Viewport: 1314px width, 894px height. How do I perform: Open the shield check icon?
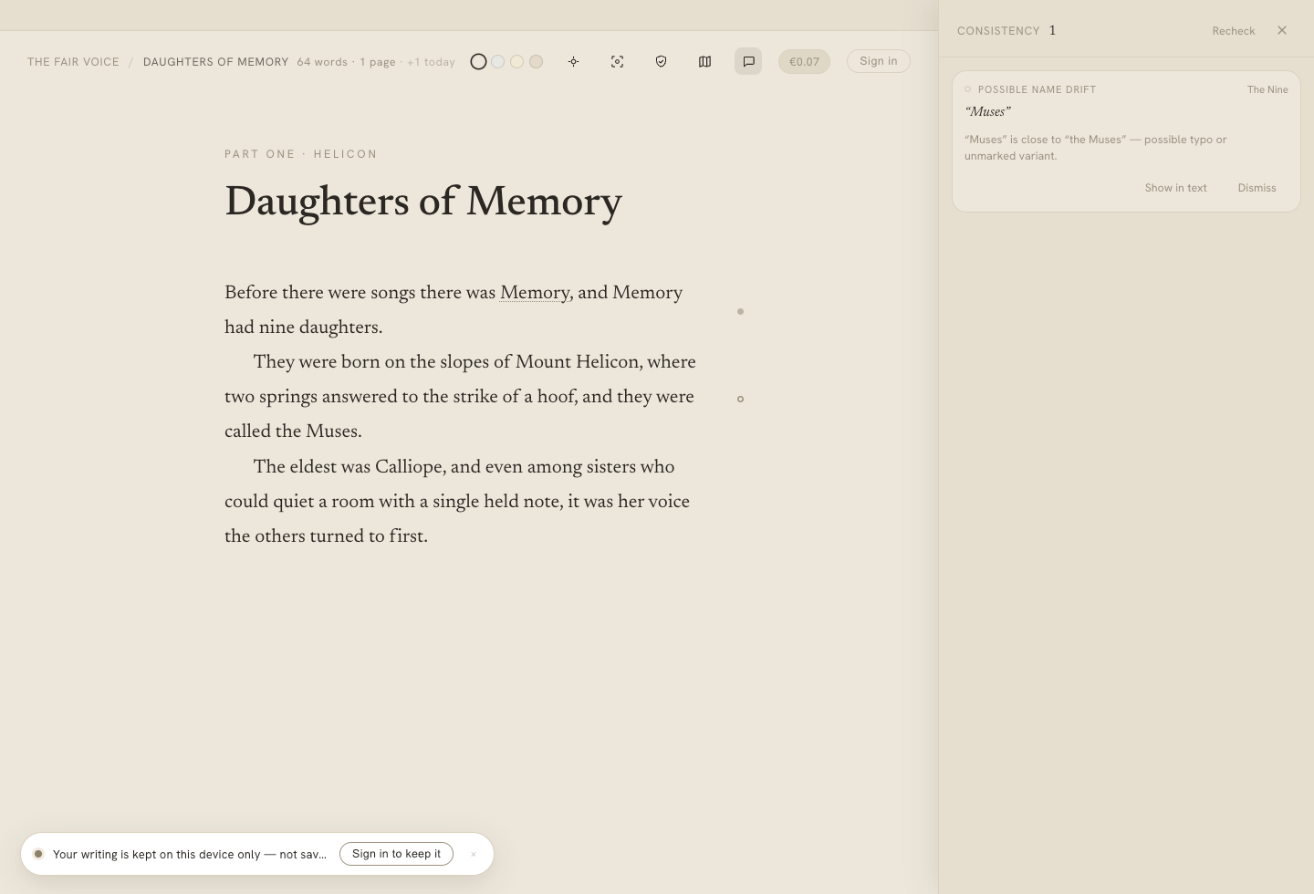(x=661, y=61)
